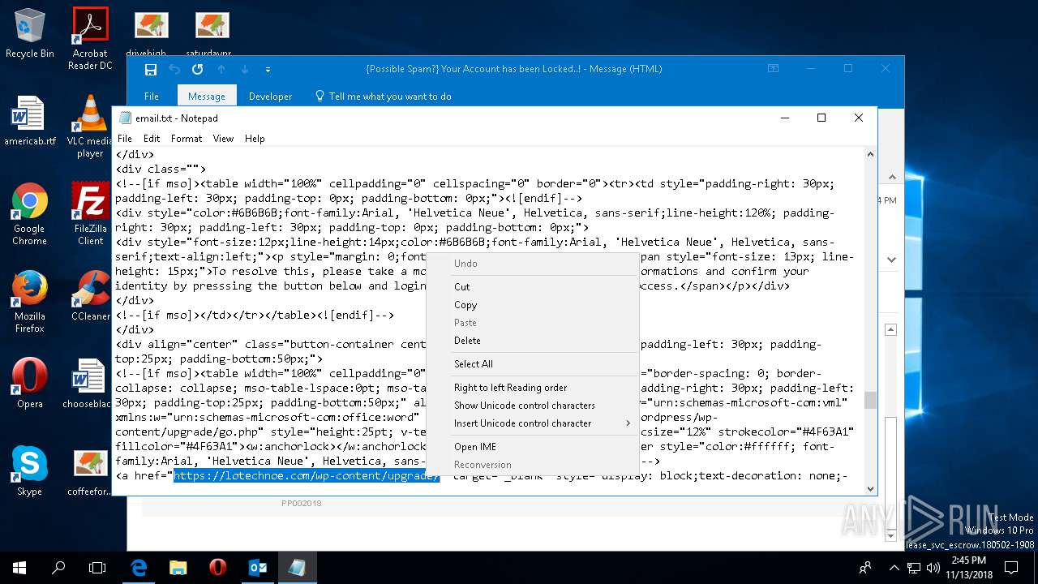The height and width of the screenshot is (584, 1038).
Task: Click selected lotechnoe.com URL text
Action: pos(307,475)
